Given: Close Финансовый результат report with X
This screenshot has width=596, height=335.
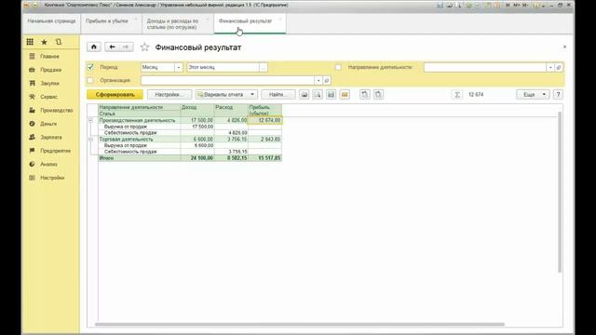Looking at the screenshot, I should click(564, 47).
